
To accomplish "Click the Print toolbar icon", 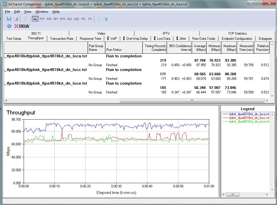I will 16,19.
